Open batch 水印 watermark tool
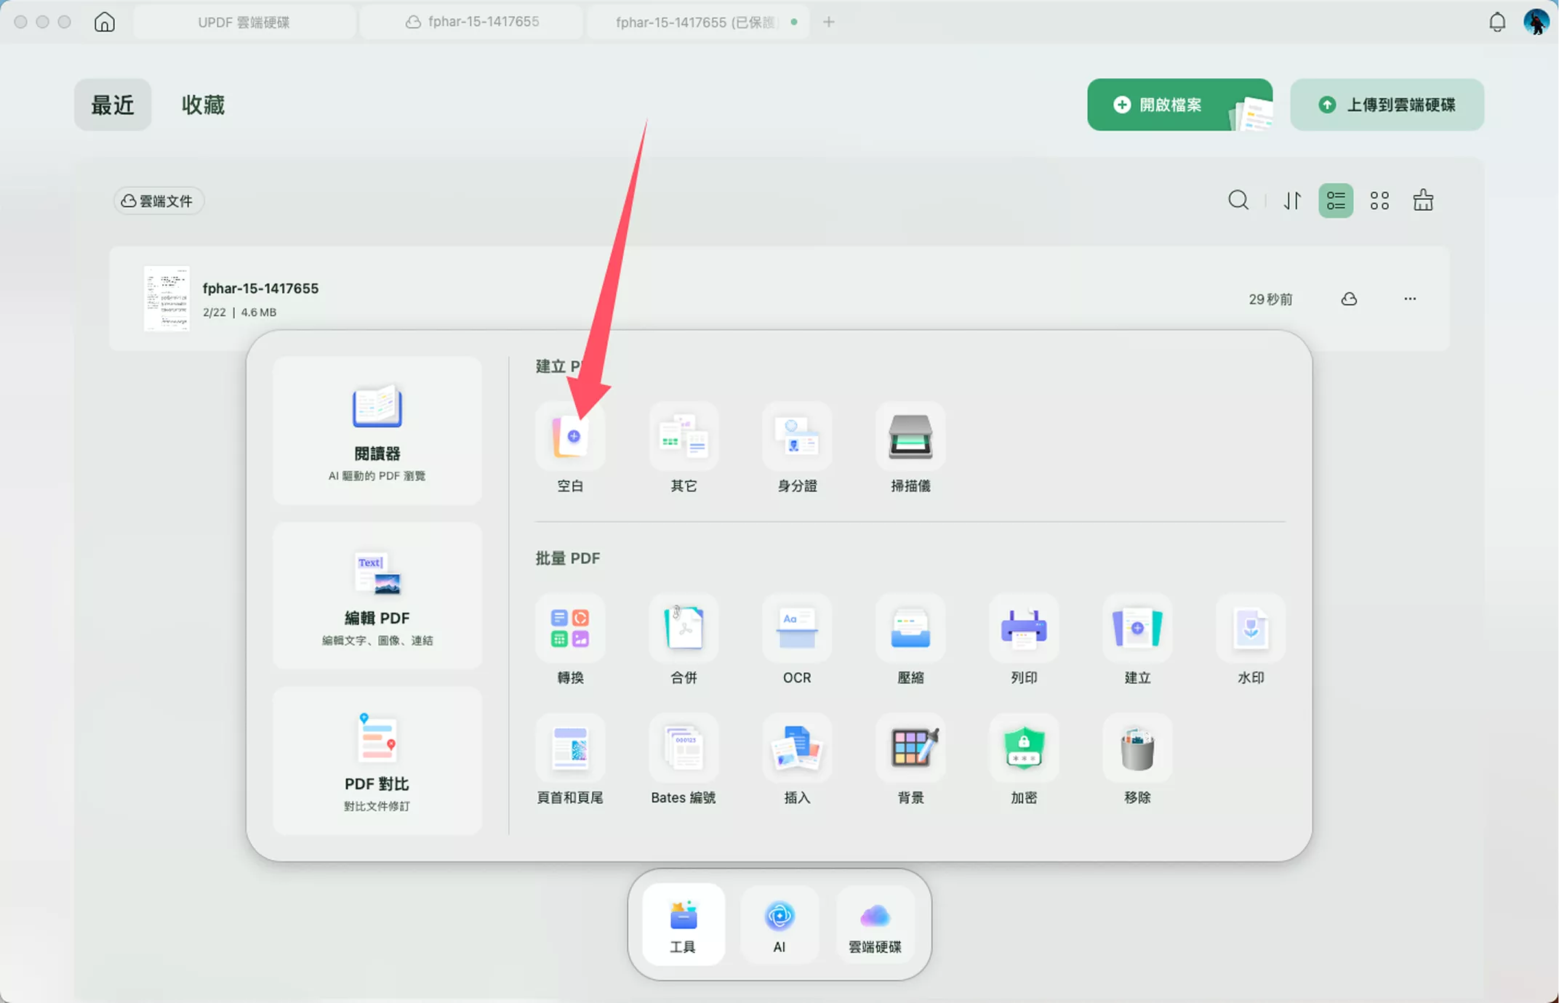Image resolution: width=1559 pixels, height=1003 pixels. click(1251, 629)
